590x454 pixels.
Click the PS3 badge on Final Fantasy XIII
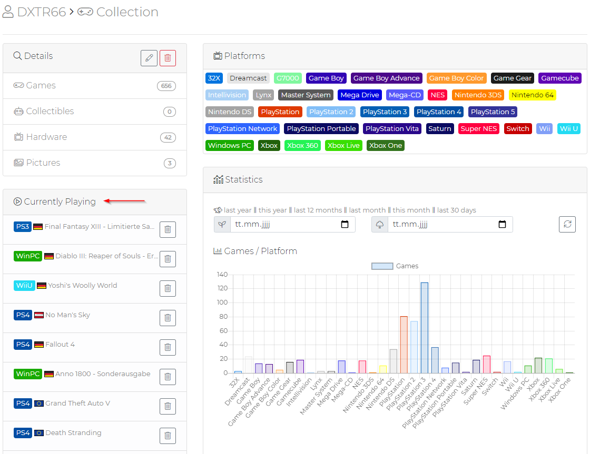click(x=23, y=227)
